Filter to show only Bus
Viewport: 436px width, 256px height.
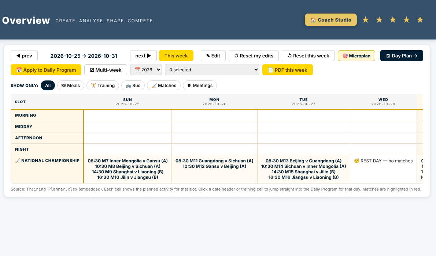pyautogui.click(x=133, y=86)
